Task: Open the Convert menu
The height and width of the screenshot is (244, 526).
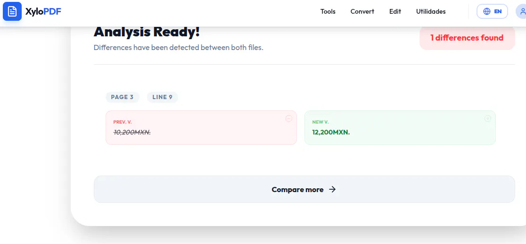Action: pyautogui.click(x=362, y=11)
